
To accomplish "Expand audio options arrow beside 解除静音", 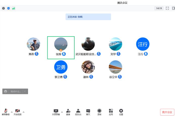I will [x=12, y=112].
